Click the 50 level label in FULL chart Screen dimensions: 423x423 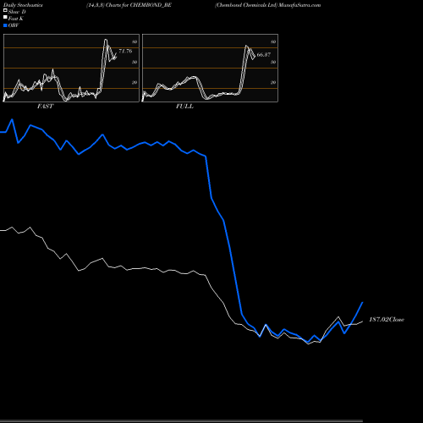[x=273, y=62]
